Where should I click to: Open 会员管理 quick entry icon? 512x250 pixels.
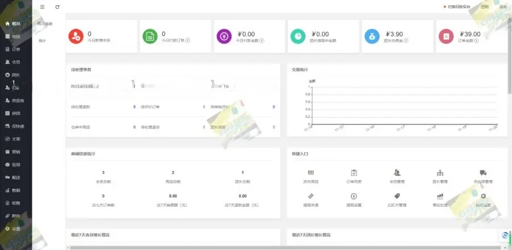[397, 173]
